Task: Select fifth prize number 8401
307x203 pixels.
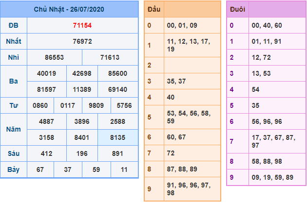Action: click(82, 137)
